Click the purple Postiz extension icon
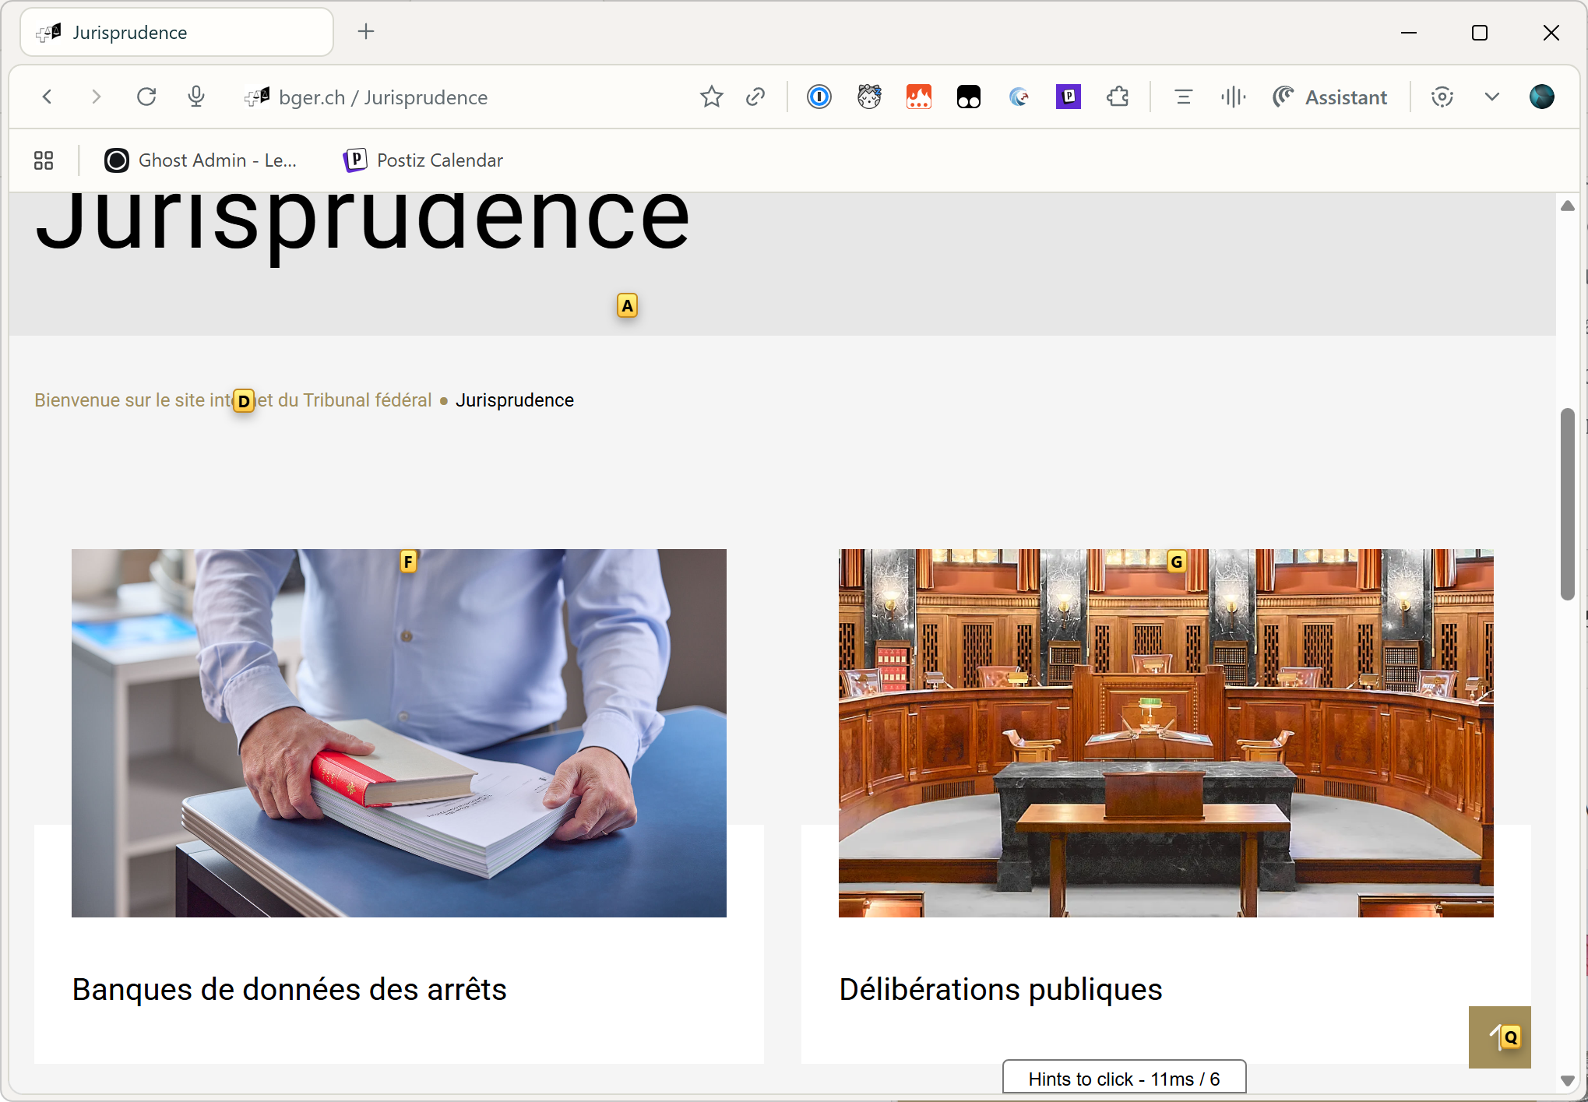The height and width of the screenshot is (1102, 1588). pos(1068,97)
